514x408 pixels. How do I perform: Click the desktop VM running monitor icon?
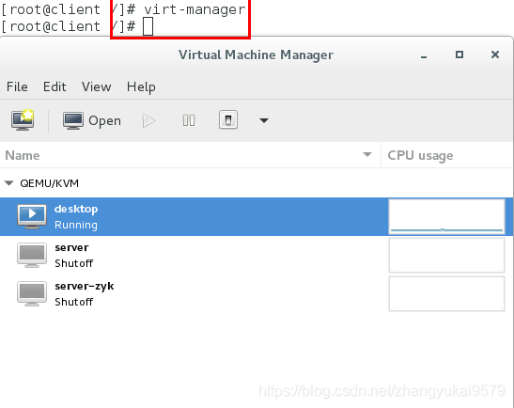tap(32, 216)
